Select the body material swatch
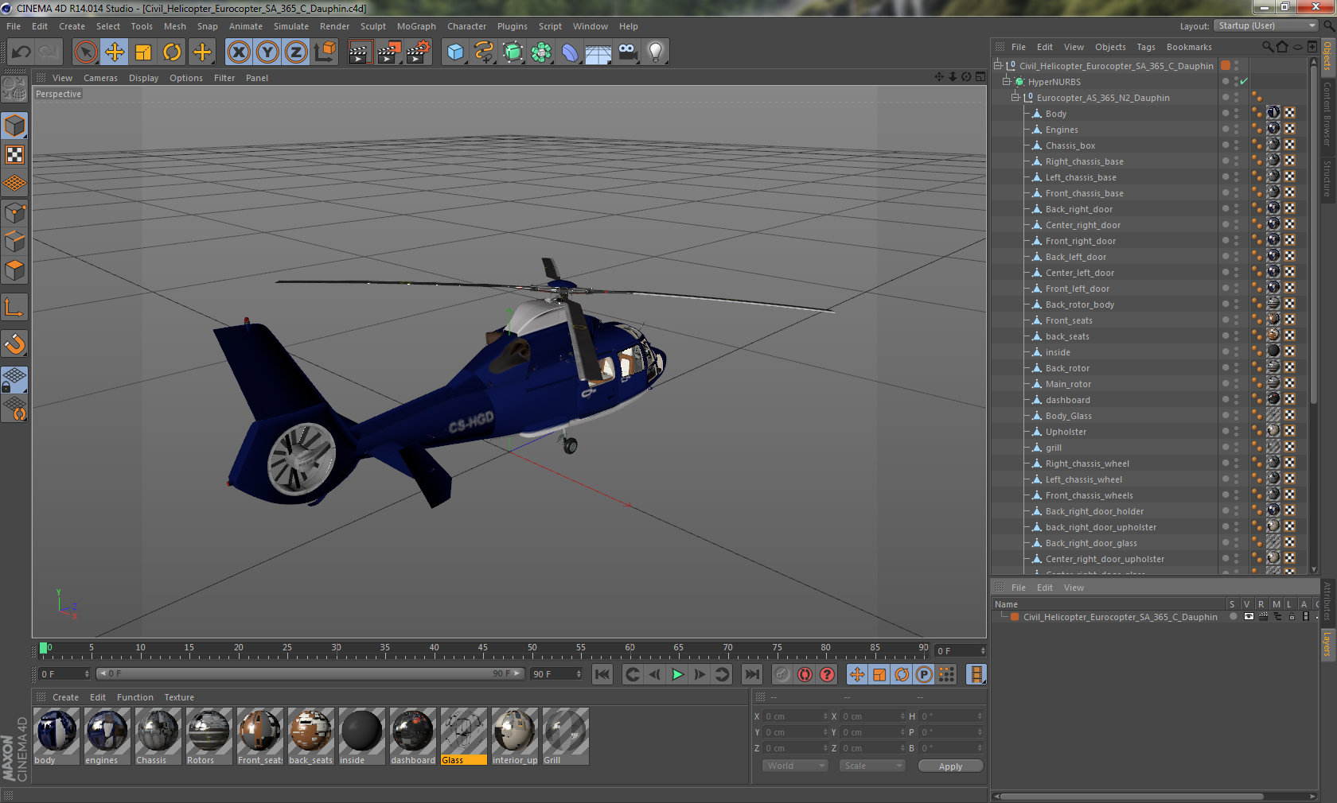The width and height of the screenshot is (1337, 803). pos(57,736)
